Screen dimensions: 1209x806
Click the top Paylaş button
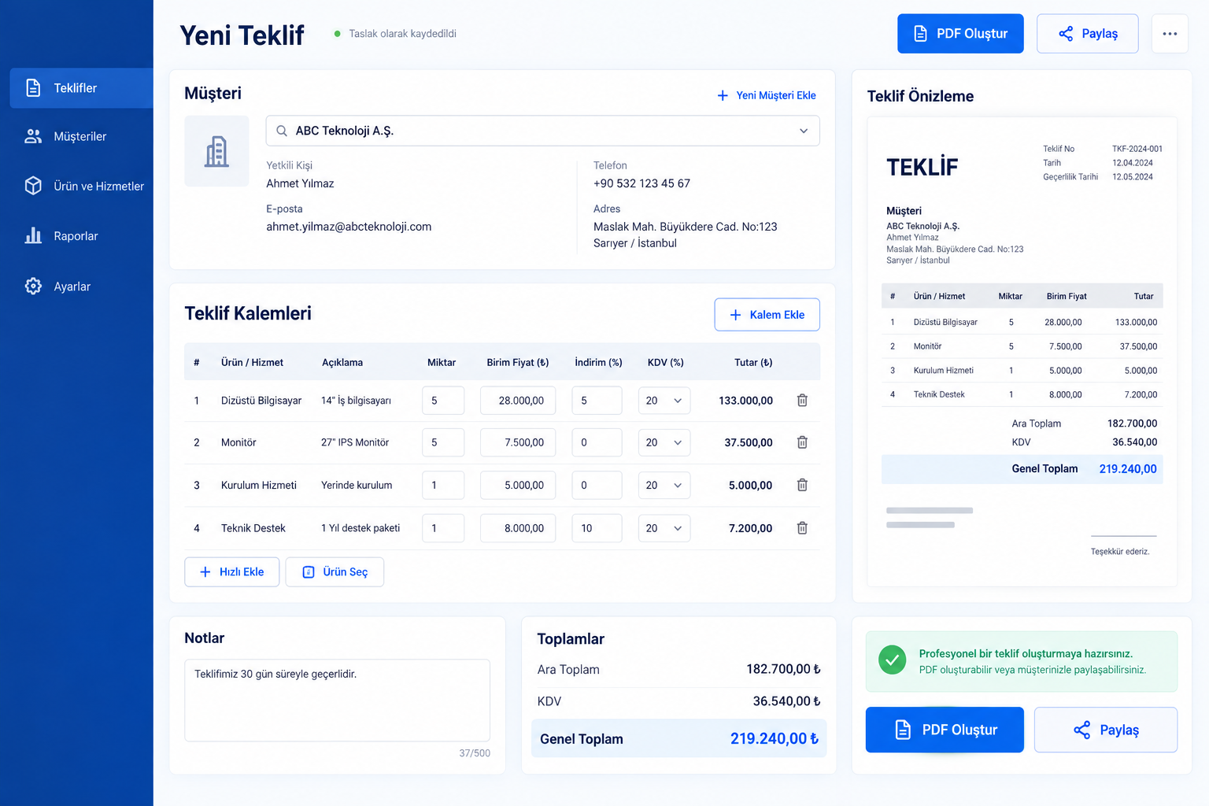click(1088, 34)
